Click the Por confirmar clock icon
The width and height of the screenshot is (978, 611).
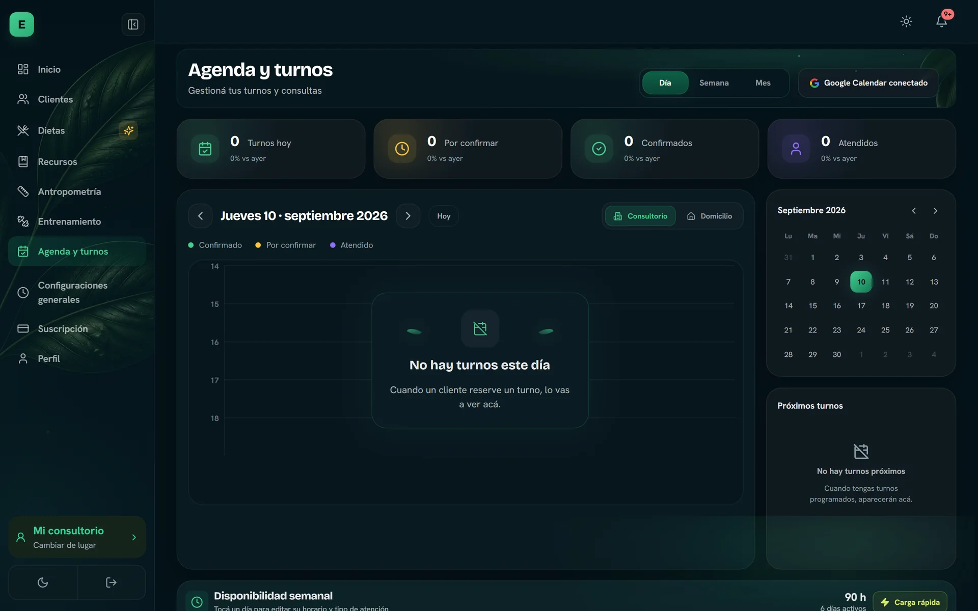(402, 149)
